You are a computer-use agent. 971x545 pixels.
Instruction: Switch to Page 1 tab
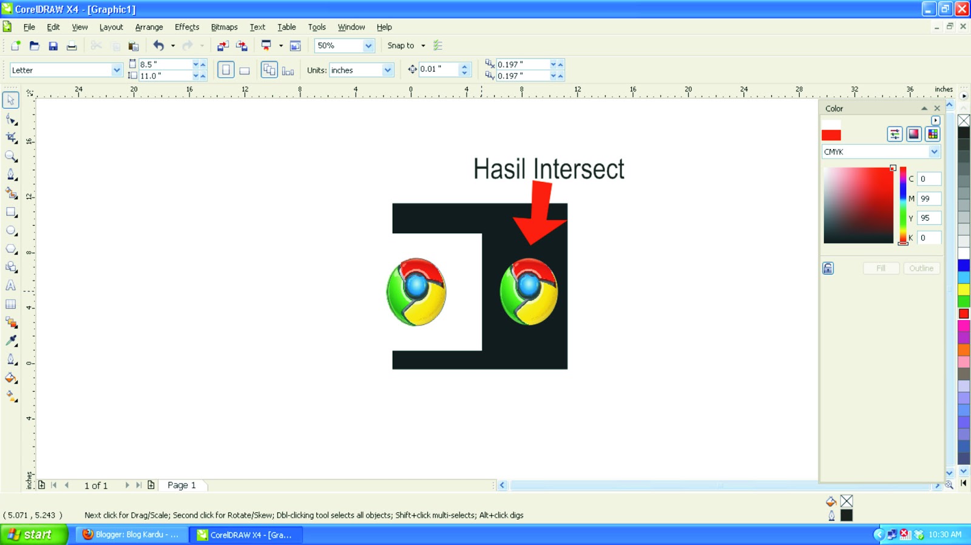tap(181, 485)
